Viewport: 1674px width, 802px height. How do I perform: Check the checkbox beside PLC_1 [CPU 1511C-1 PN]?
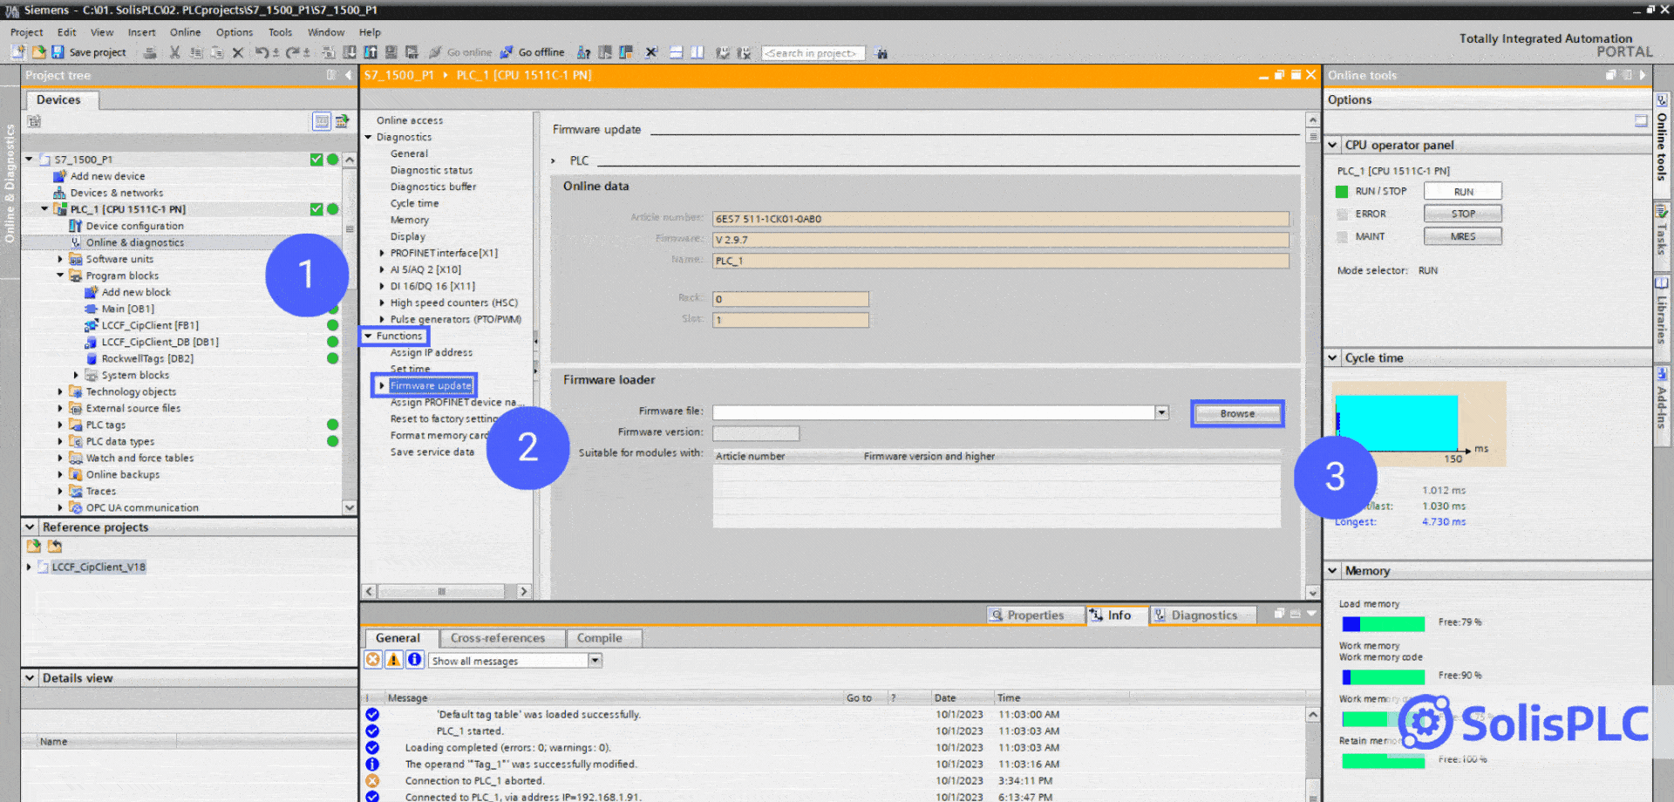coord(316,208)
